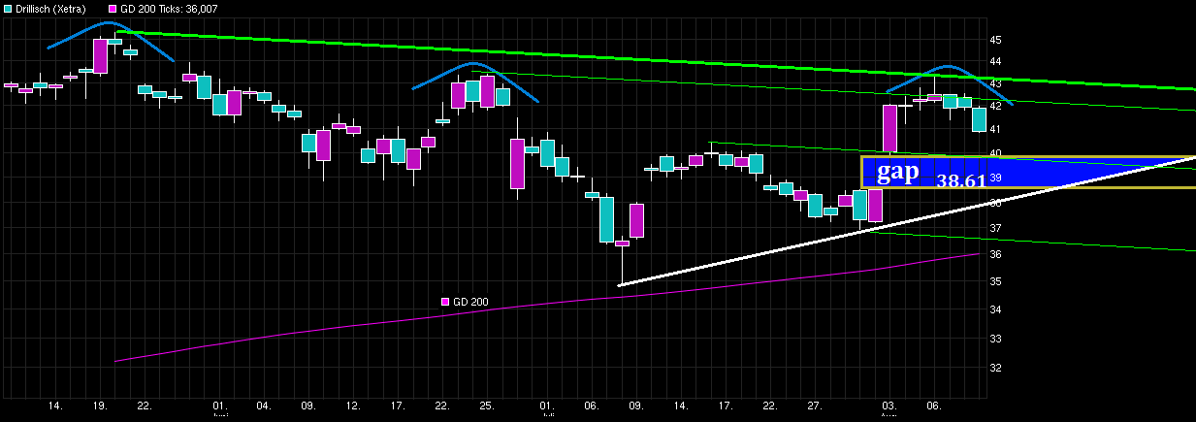The image size is (1196, 422).
Task: Click the "38.61" gap price value
Action: tap(960, 181)
